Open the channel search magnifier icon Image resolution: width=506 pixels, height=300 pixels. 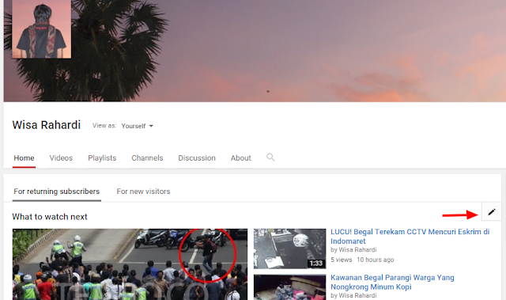point(270,158)
